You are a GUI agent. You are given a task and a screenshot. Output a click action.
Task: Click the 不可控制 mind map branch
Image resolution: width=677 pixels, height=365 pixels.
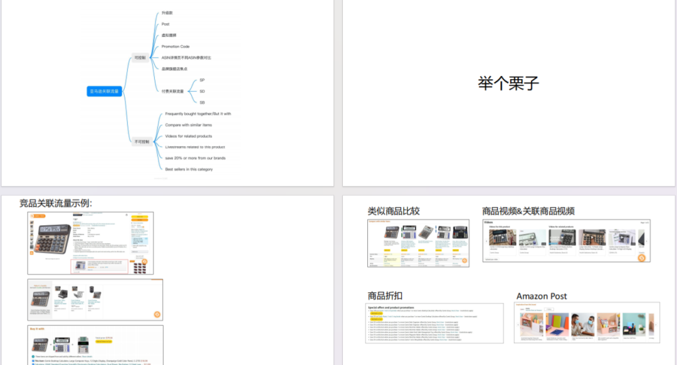142,142
